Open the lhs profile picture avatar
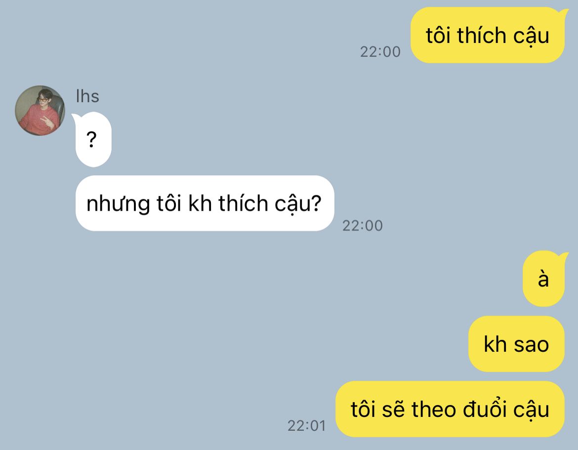This screenshot has width=578, height=450. click(x=40, y=111)
